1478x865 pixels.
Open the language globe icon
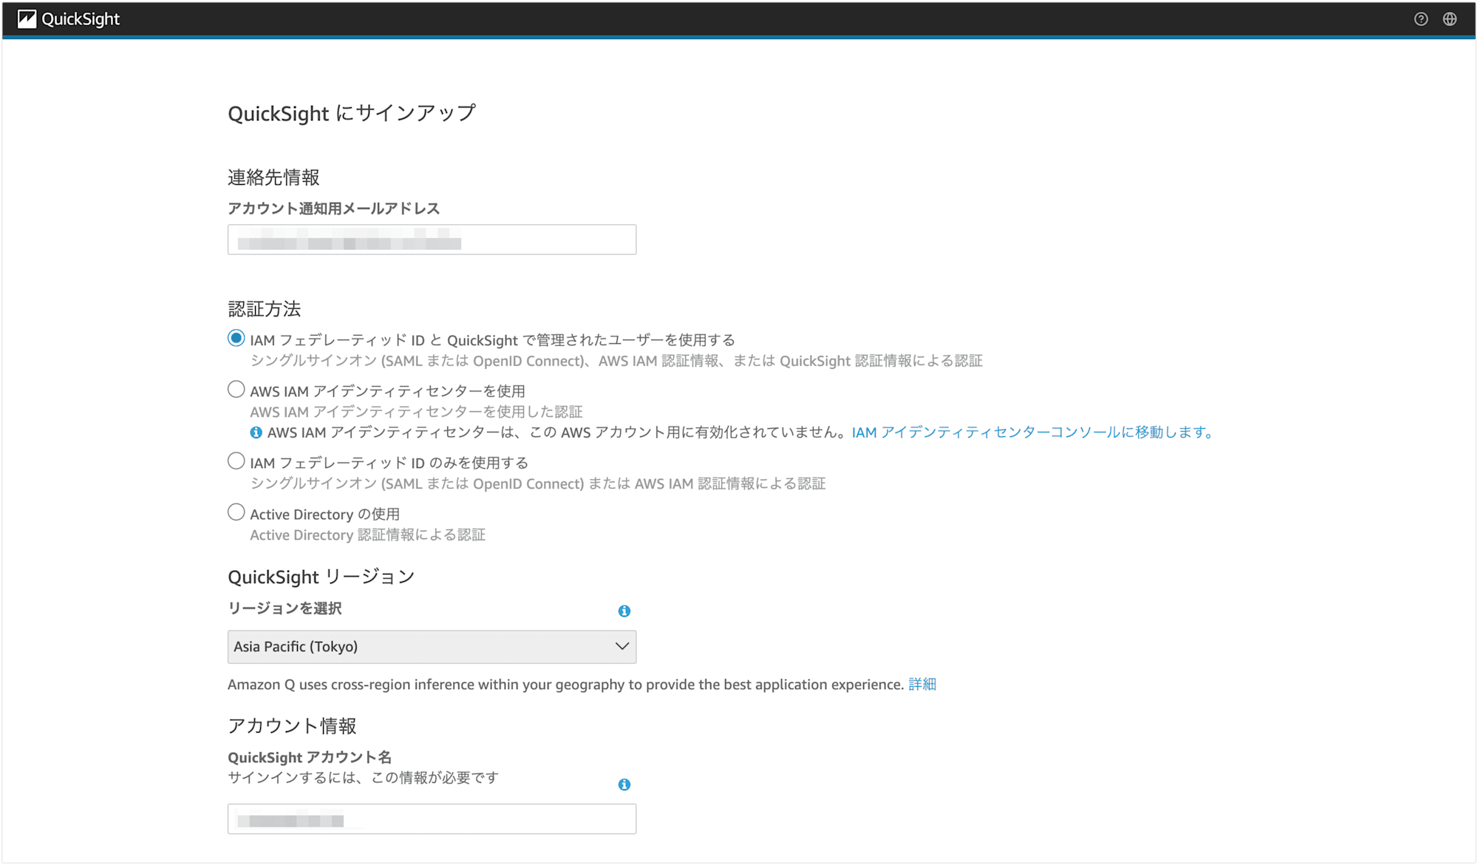(1450, 19)
